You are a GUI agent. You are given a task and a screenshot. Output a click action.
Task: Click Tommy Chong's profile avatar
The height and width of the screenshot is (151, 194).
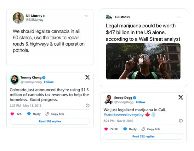click(x=14, y=80)
